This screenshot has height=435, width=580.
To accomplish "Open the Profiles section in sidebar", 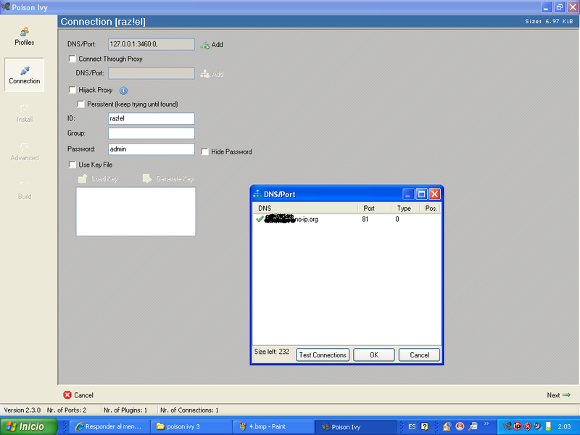I will coord(25,36).
